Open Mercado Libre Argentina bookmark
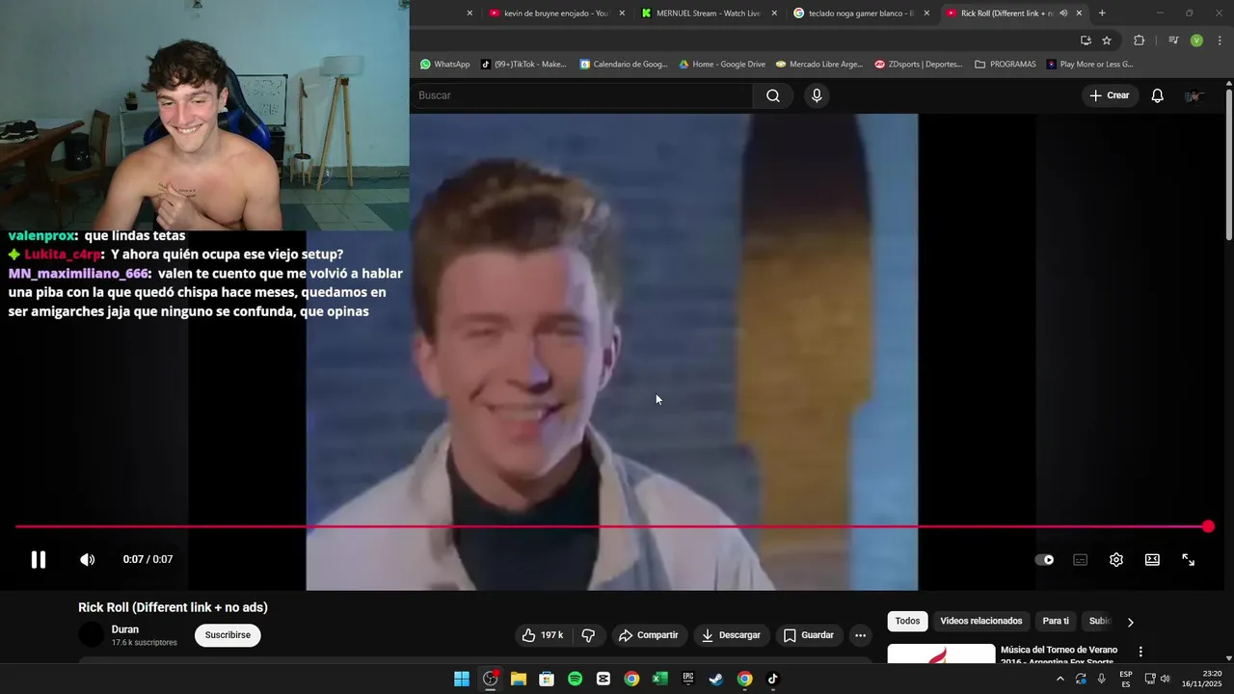 pos(819,65)
